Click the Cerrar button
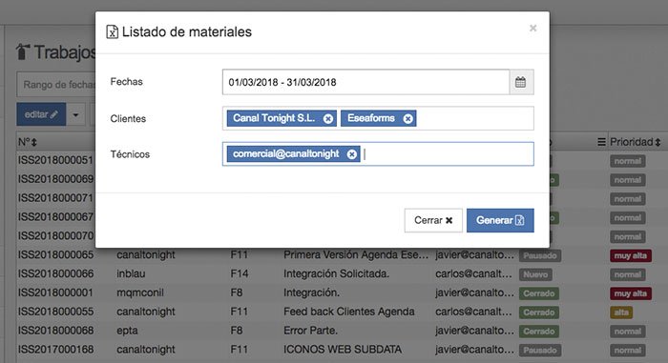This screenshot has height=363, width=668. pos(433,220)
